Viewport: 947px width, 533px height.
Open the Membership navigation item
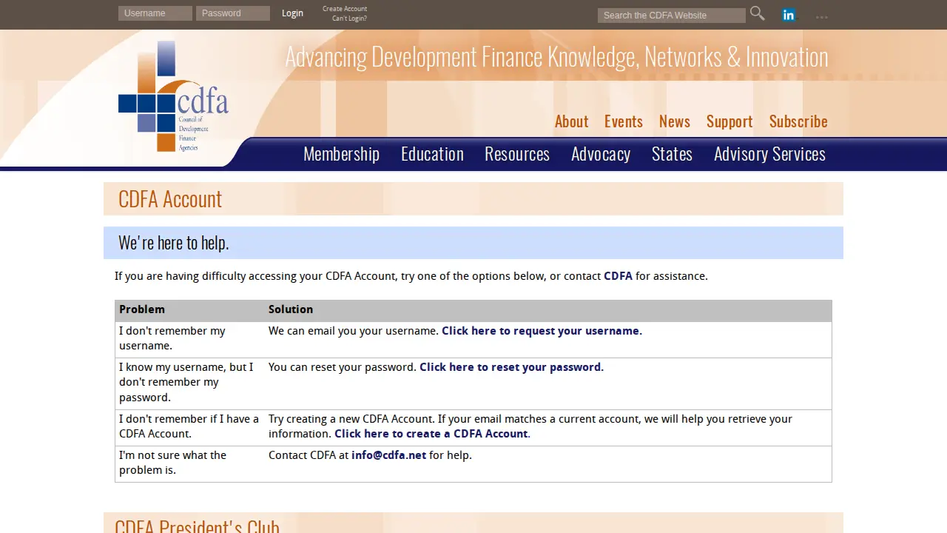point(341,154)
